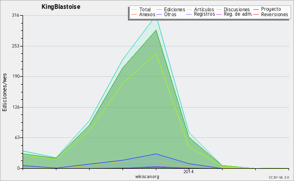Click the CC BY-SA 3.0 license text

pyautogui.click(x=279, y=178)
